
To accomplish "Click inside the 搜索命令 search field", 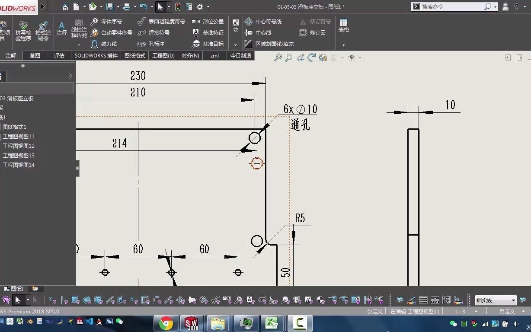I will (450, 6).
